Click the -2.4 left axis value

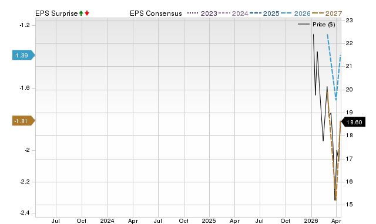tap(25, 213)
